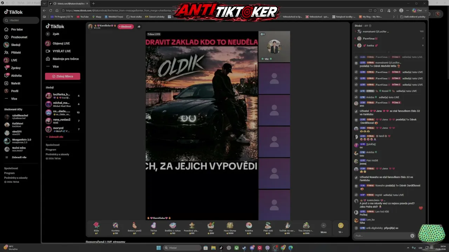
Task: Click the chat message input field
Action: (382, 236)
